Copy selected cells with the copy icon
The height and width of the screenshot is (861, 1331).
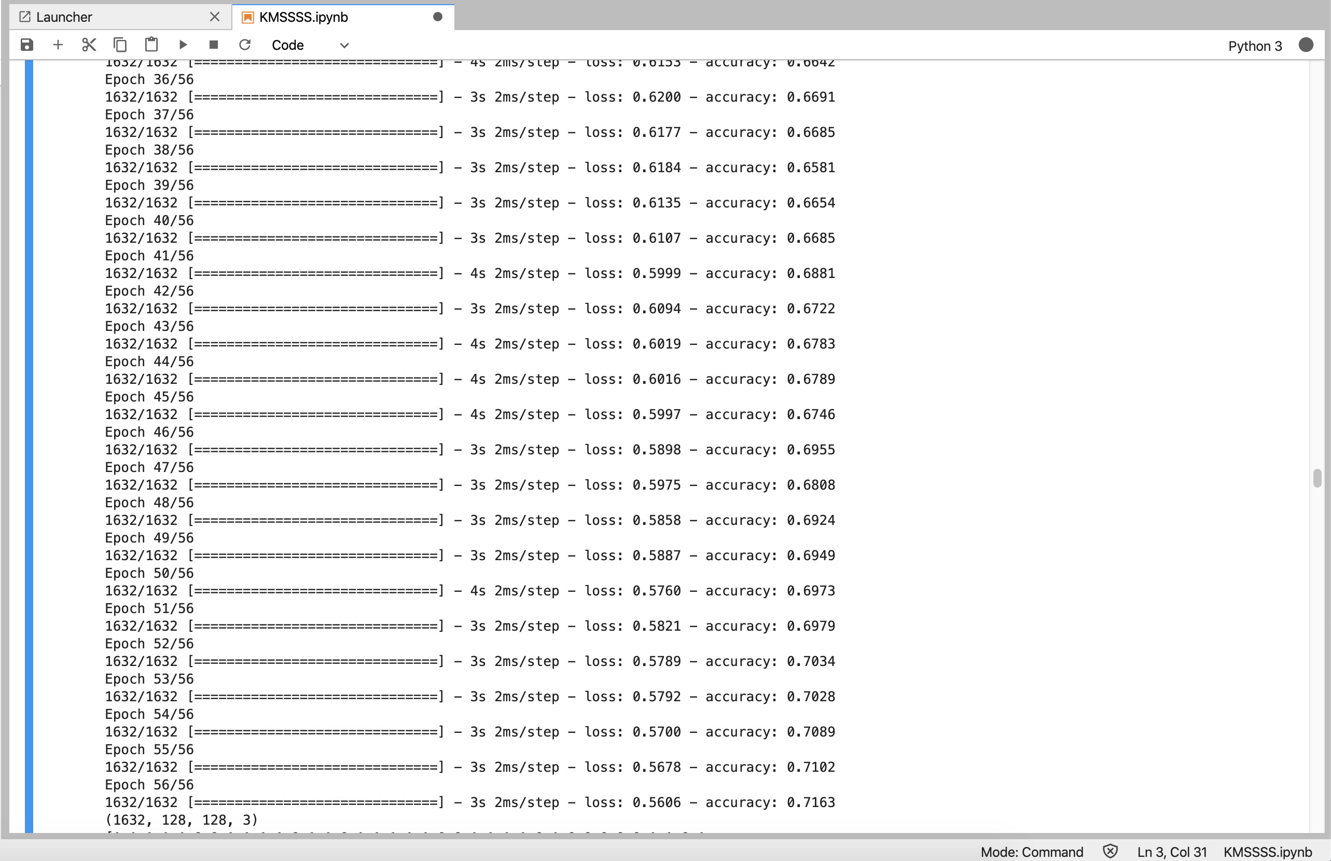click(120, 45)
